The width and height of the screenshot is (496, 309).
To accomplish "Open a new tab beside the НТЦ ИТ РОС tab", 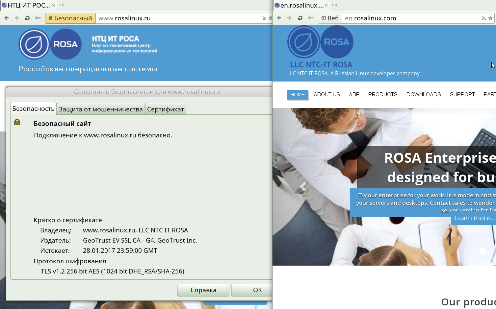I will (62, 5).
